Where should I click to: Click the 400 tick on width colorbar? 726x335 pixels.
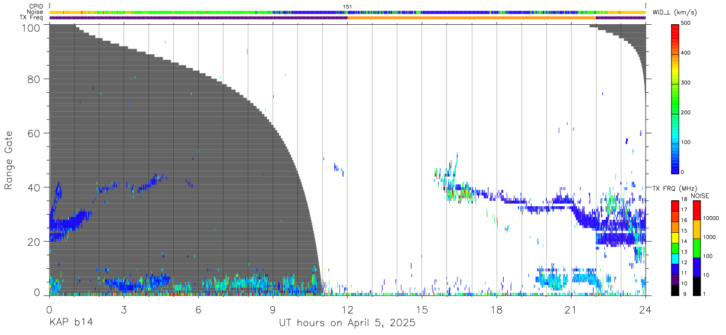(686, 53)
